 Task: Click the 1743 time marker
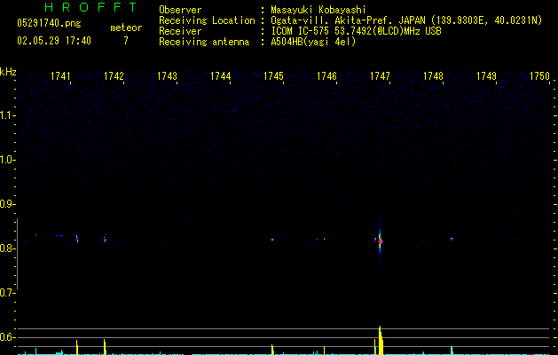tap(167, 76)
